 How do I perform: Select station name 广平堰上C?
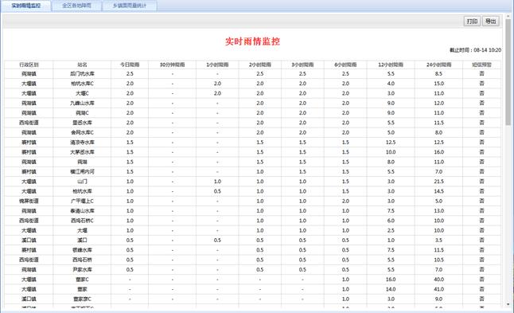pos(82,201)
